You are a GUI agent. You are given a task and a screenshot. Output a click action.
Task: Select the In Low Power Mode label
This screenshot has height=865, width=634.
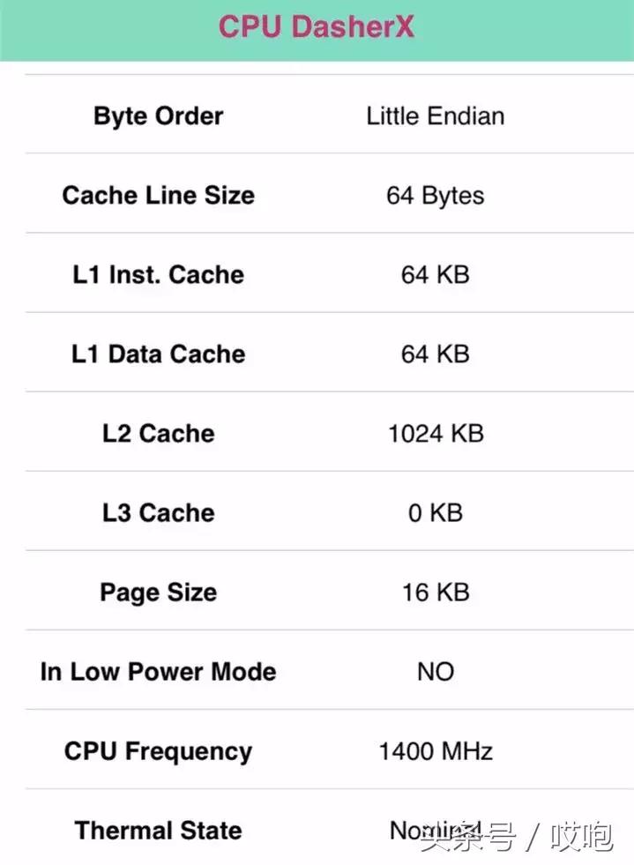158,672
